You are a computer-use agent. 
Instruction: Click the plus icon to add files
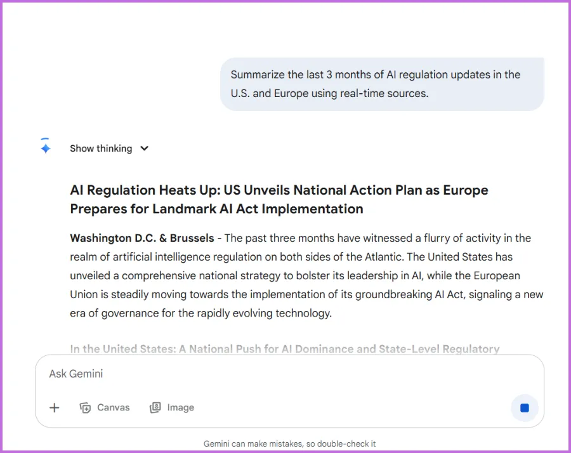point(55,408)
